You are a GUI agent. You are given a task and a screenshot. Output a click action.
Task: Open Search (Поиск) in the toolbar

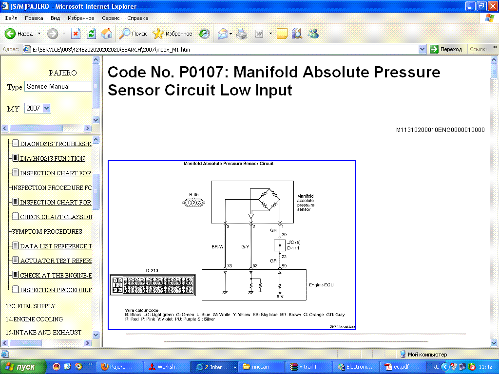point(133,34)
